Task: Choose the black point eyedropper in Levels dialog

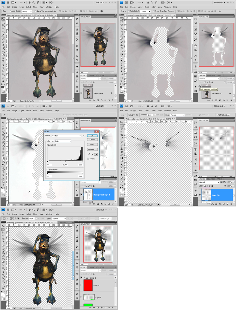Action: tap(89, 155)
